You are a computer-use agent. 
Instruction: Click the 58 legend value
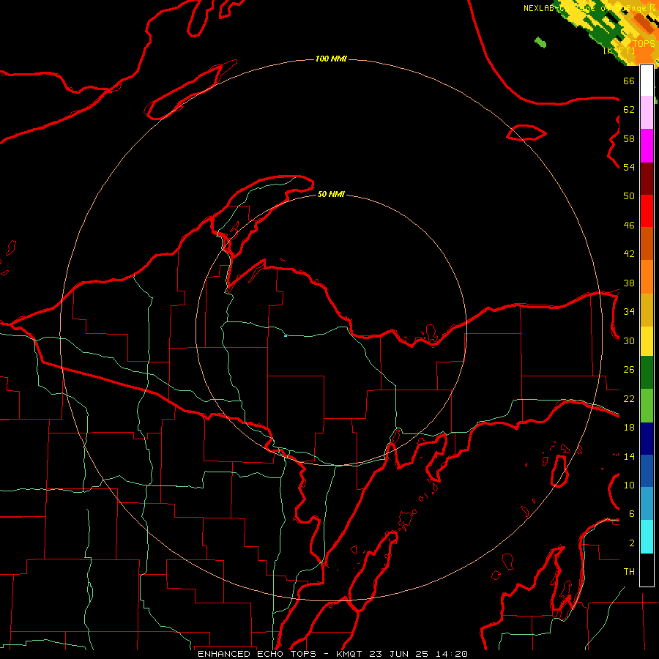(x=629, y=138)
